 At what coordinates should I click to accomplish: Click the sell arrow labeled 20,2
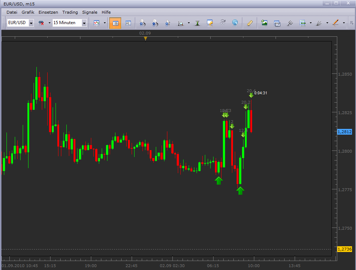click(246, 107)
